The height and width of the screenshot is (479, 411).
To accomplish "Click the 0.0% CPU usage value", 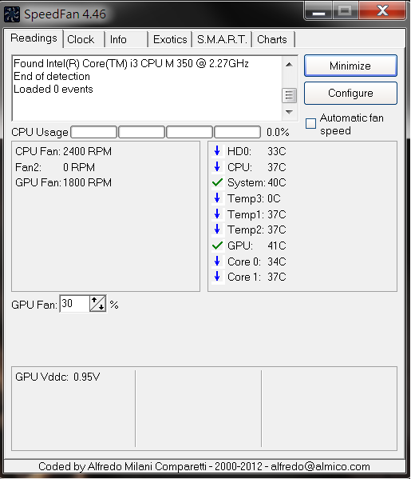I will pos(278,132).
